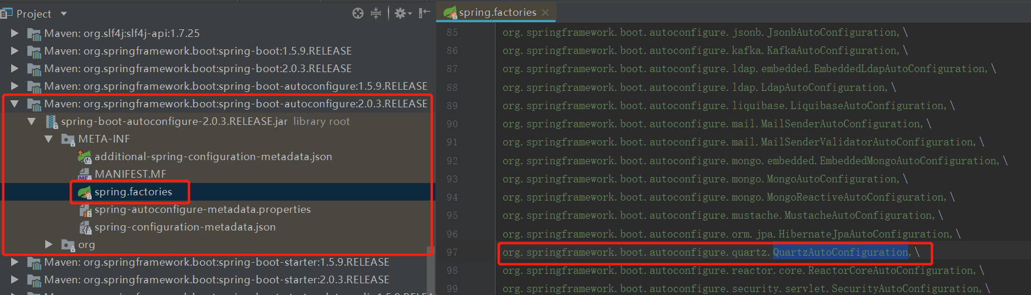Viewport: 1031px width, 295px height.
Task: Click the MustacheAutoConfiguration line
Action: 723,215
